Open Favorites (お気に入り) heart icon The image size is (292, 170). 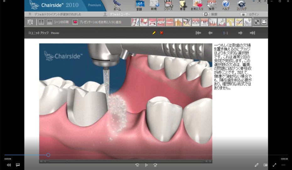tap(197, 5)
